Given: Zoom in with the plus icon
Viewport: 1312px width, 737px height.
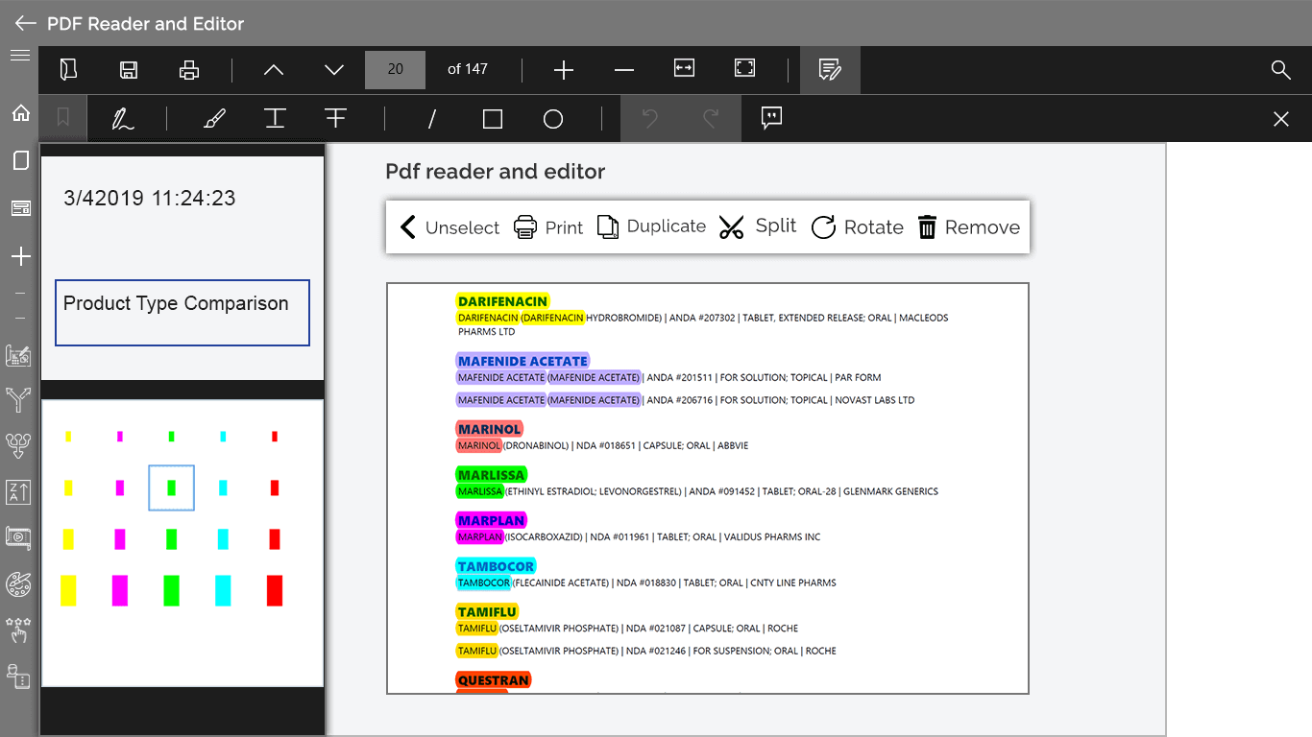Looking at the screenshot, I should point(564,69).
